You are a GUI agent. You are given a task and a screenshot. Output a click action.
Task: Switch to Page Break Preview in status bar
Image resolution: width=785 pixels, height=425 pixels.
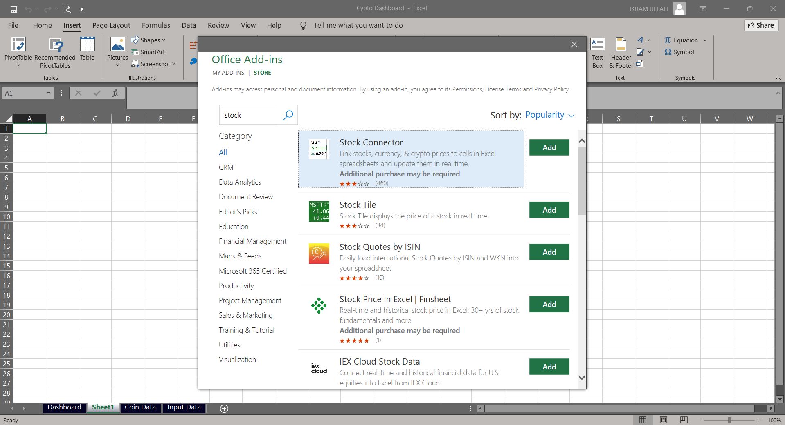[x=684, y=420]
